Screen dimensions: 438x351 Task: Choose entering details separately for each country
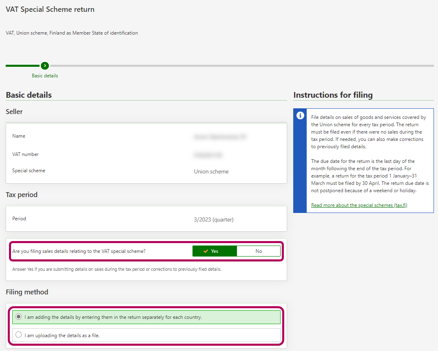19,317
